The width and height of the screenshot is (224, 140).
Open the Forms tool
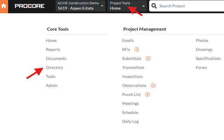click(x=202, y=68)
